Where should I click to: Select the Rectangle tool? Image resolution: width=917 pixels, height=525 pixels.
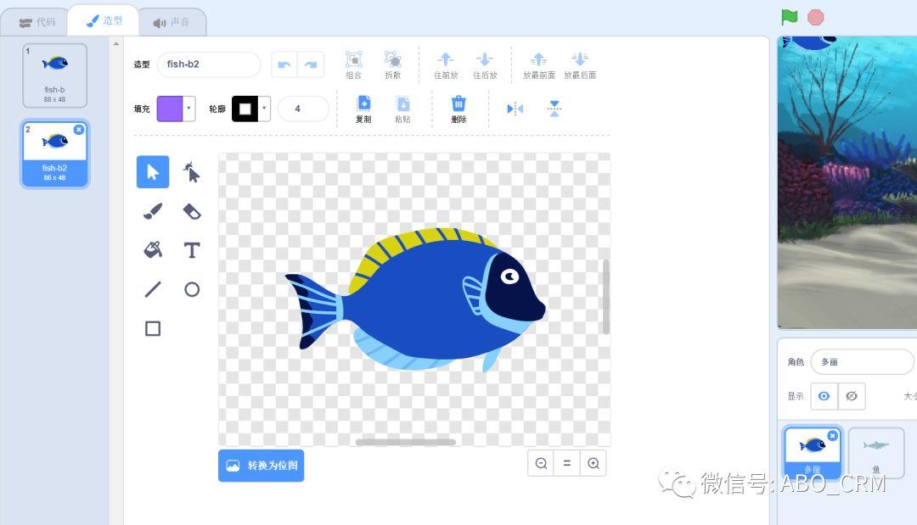153,328
